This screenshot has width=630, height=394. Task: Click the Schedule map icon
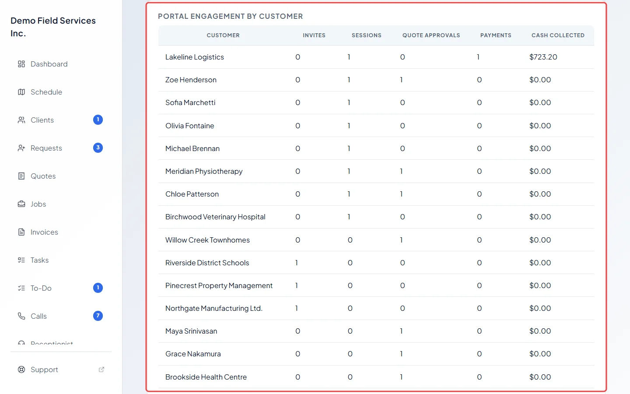click(x=21, y=92)
